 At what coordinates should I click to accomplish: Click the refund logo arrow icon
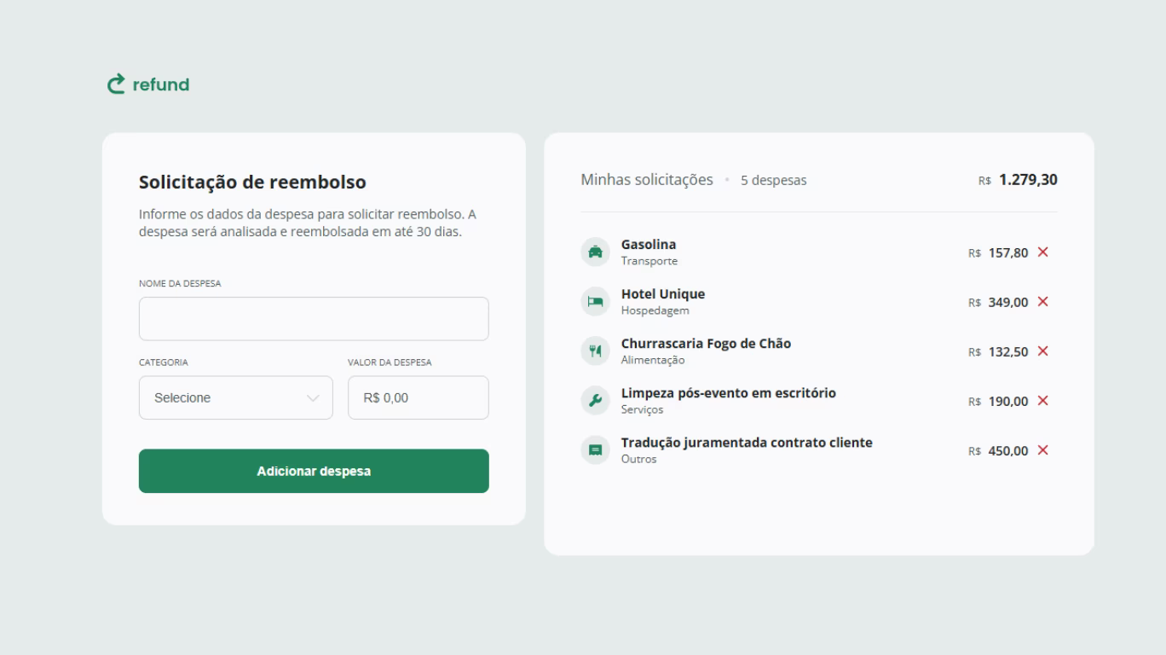(x=116, y=84)
